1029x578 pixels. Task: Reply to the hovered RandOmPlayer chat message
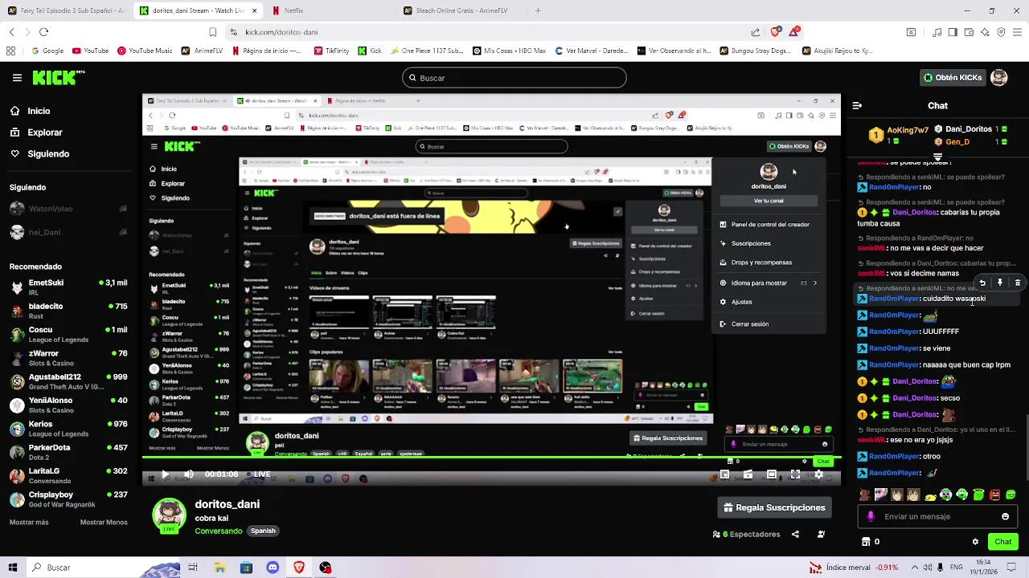982,283
